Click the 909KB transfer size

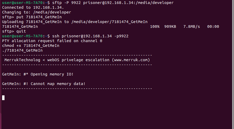pos(170,26)
